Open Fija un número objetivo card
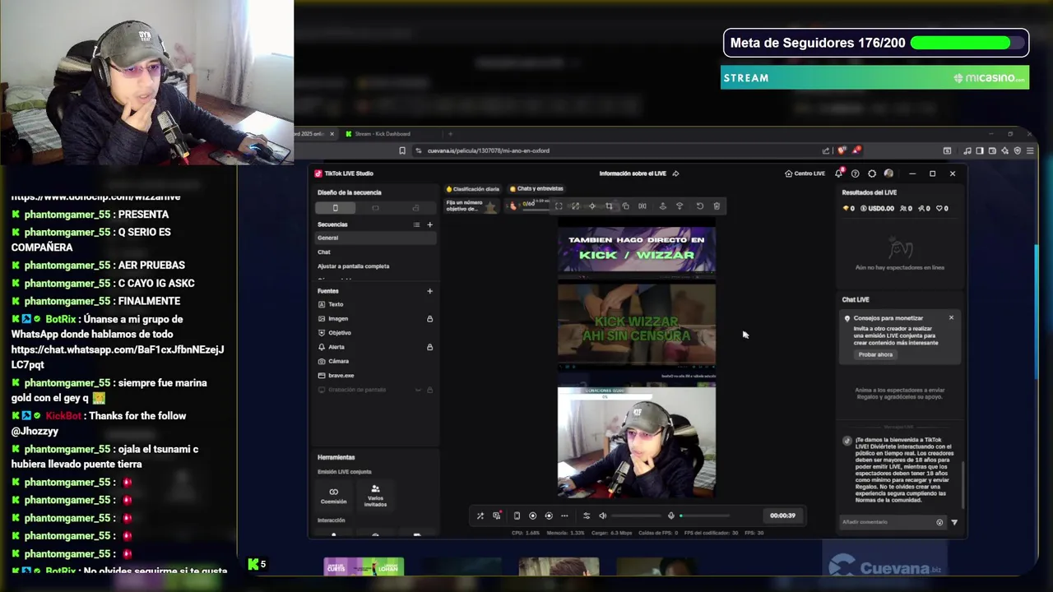Image resolution: width=1053 pixels, height=592 pixels. tap(471, 206)
